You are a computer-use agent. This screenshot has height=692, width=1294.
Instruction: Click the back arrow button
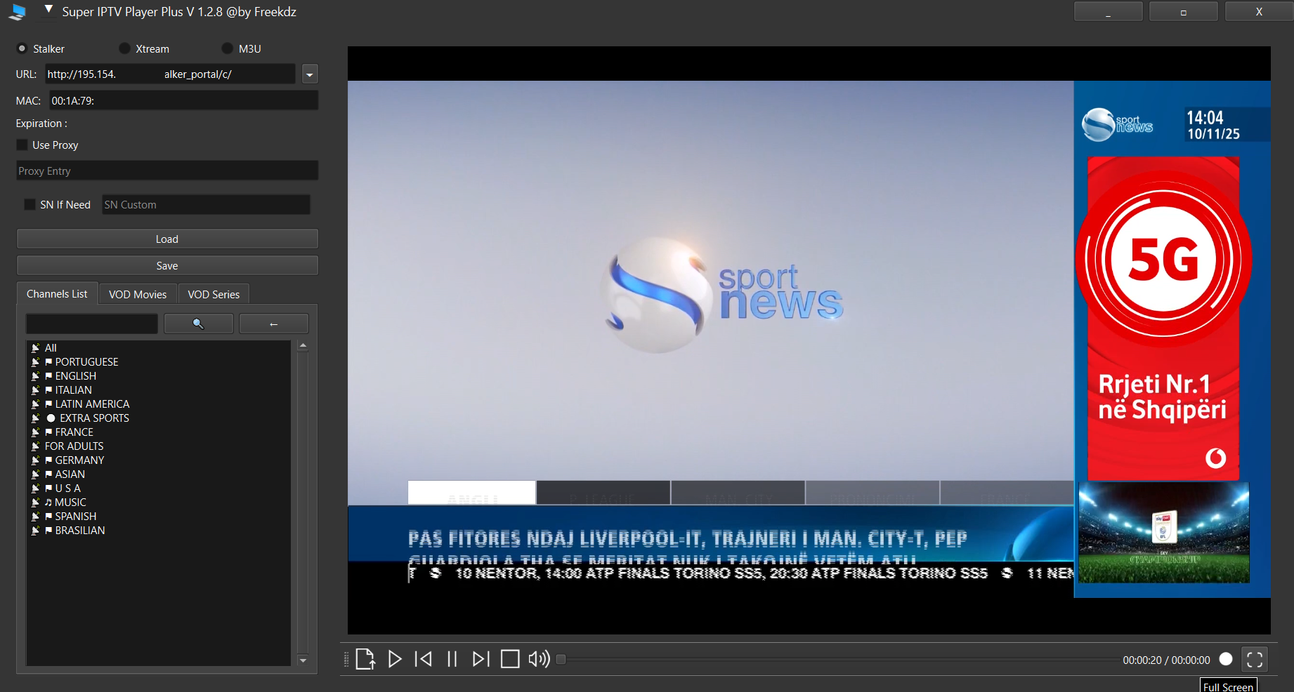(x=273, y=324)
